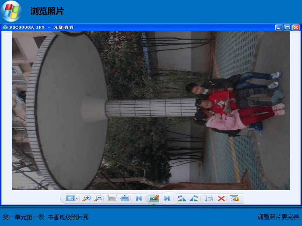The width and height of the screenshot is (302, 226).
Task: Maximize the 光影看看 window
Action: (x=287, y=27)
